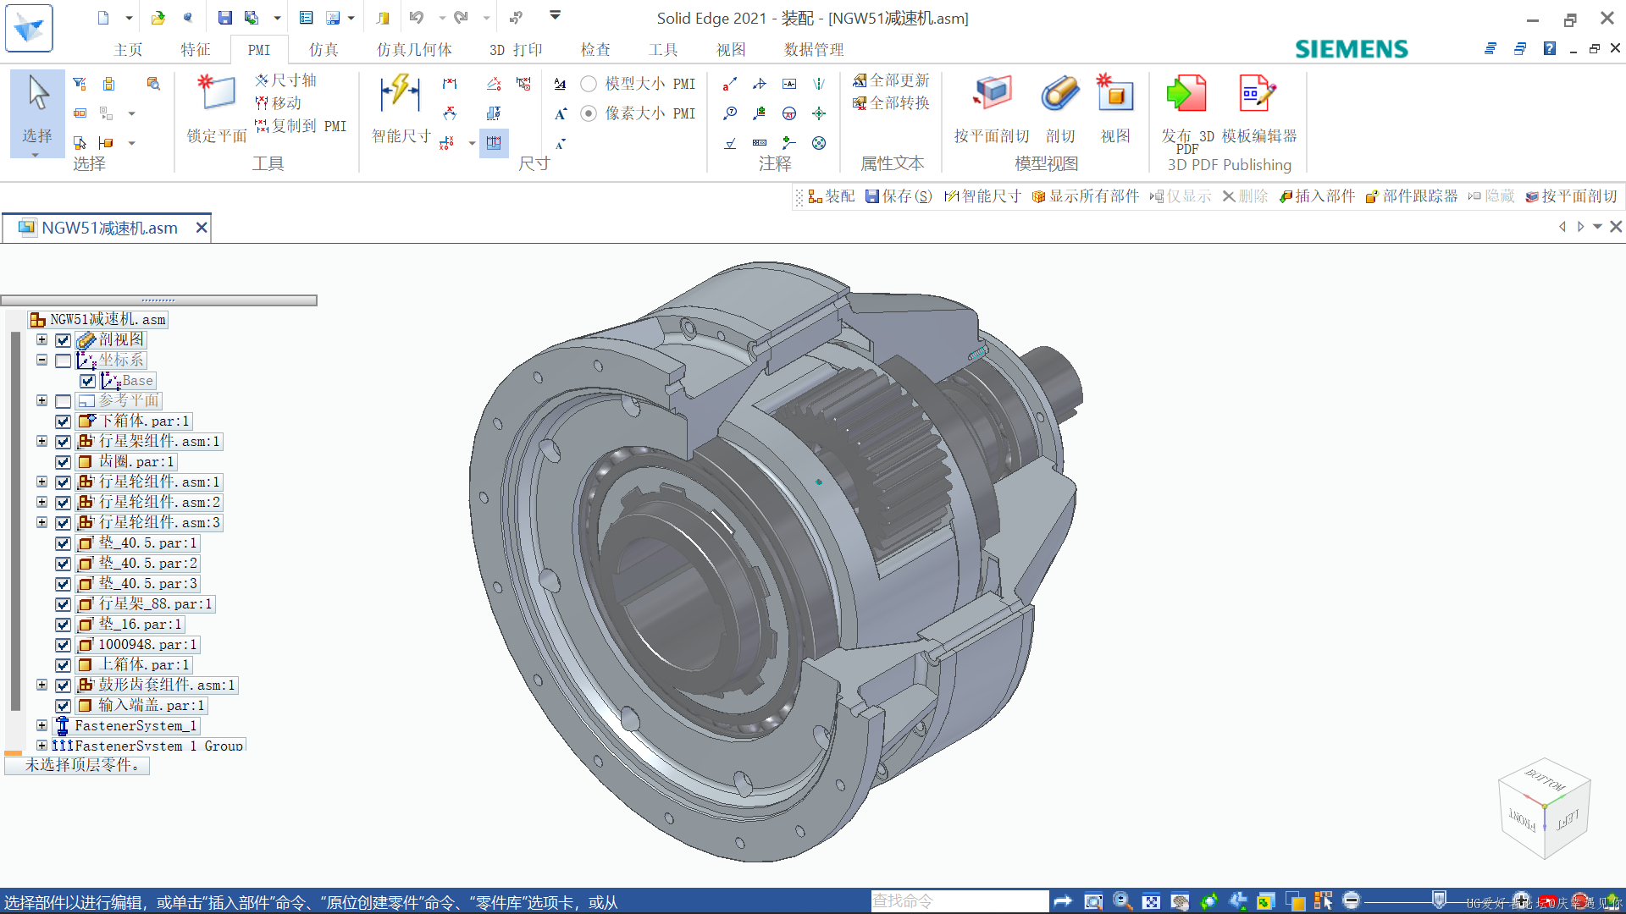This screenshot has width=1626, height=914.
Task: Toggle the Base coordinate system checkbox
Action: (87, 381)
